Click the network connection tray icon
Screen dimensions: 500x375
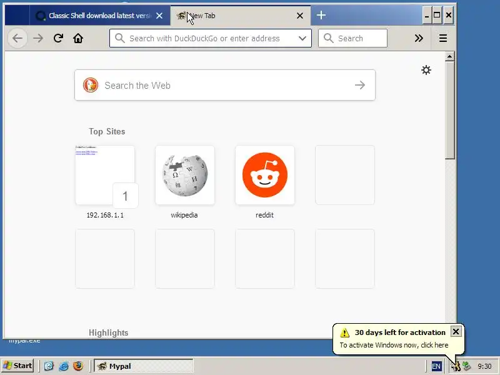(x=467, y=366)
